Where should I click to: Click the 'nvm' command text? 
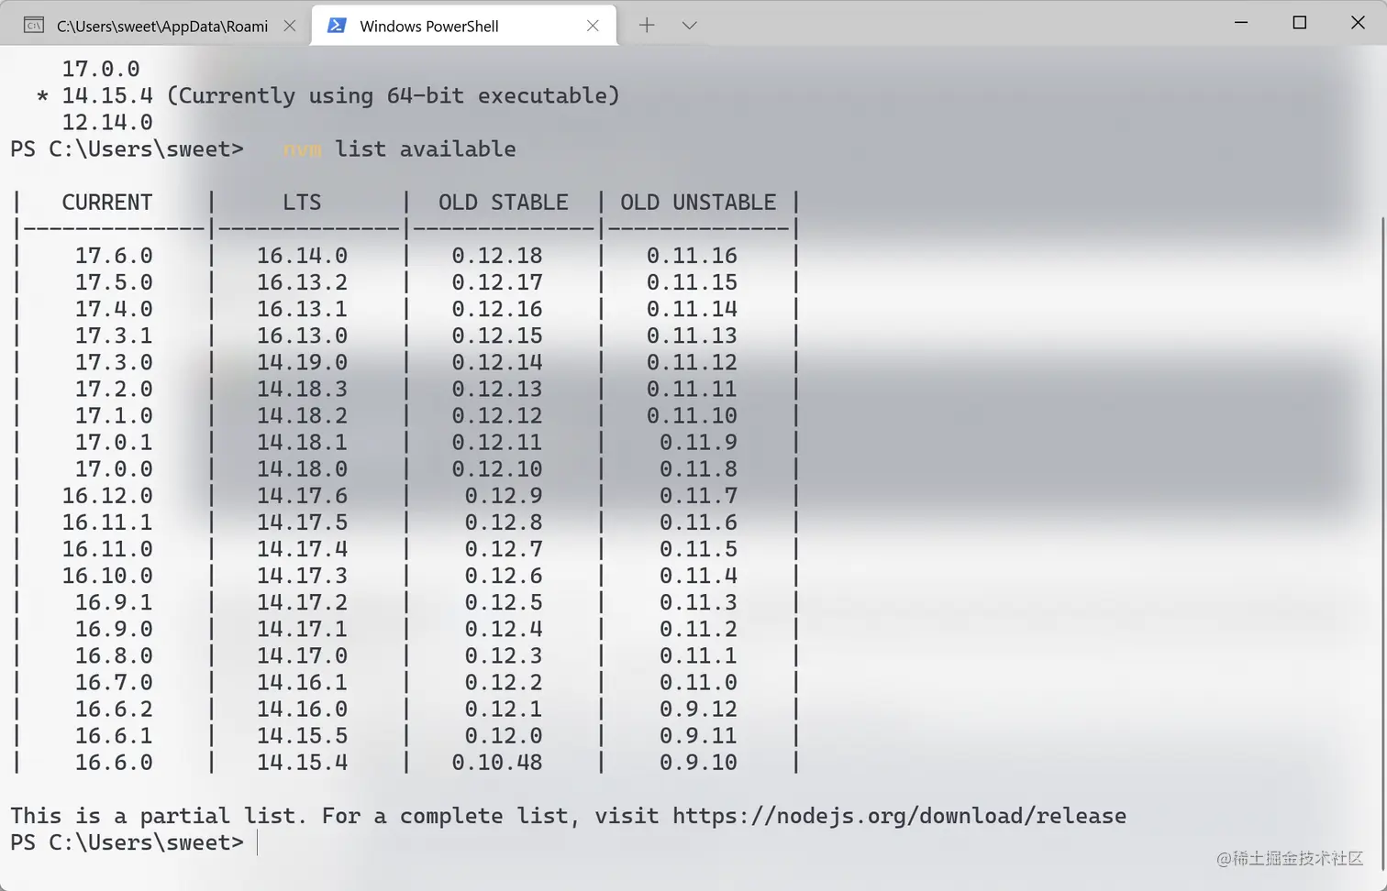coord(302,149)
